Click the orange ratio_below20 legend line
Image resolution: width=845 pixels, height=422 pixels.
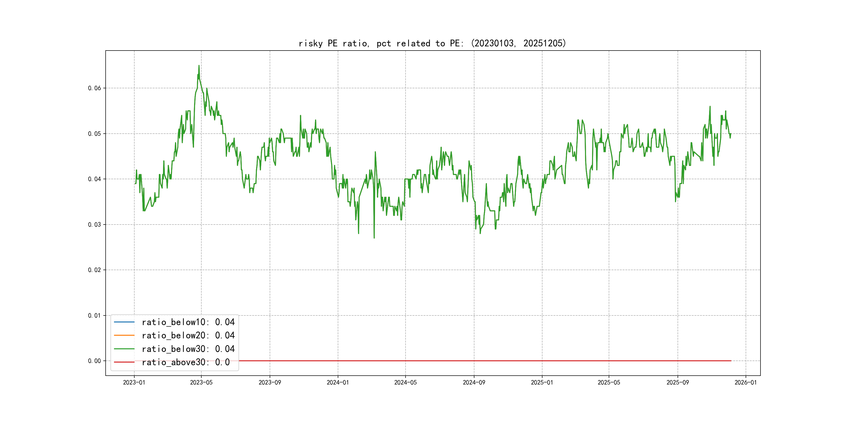coord(124,335)
